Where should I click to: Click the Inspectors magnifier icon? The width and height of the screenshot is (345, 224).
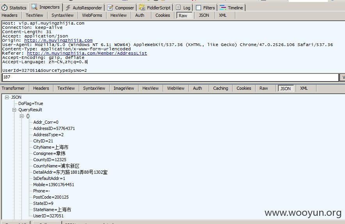34,7
